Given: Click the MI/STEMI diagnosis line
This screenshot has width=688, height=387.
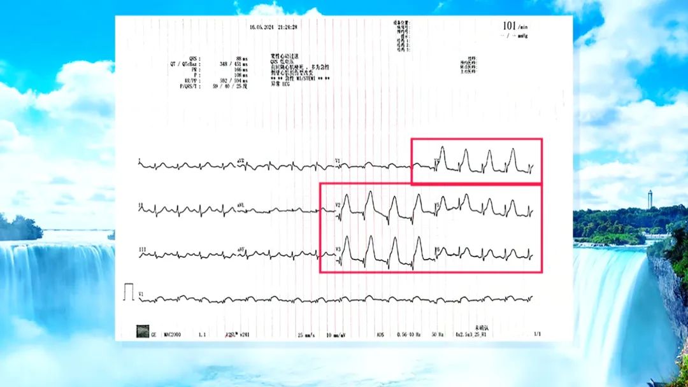Looking at the screenshot, I should point(300,78).
